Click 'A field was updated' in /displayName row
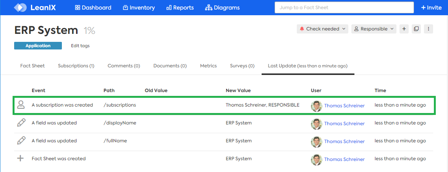Screen dimensions: 448x172 coord(54,123)
